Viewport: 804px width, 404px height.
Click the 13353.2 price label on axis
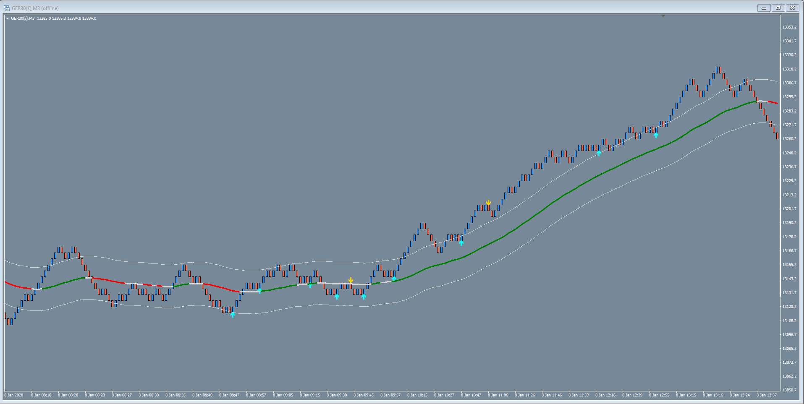[x=789, y=27]
